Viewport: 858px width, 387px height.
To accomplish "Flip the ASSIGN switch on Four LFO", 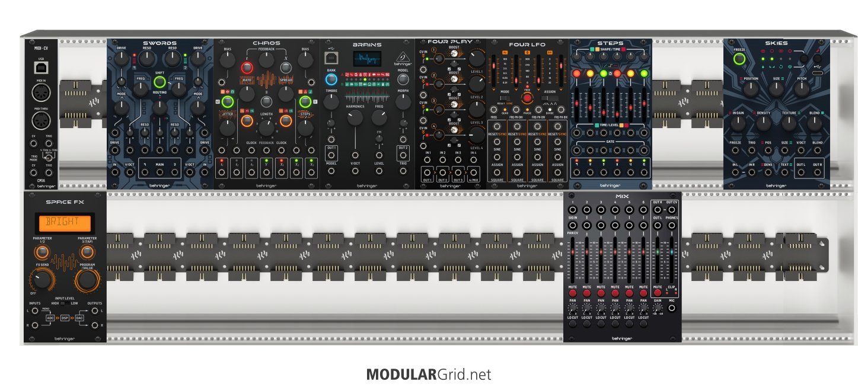I will tap(549, 98).
